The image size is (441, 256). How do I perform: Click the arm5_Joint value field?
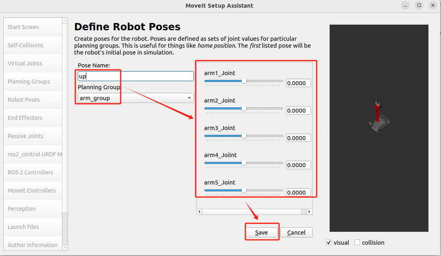click(x=298, y=192)
